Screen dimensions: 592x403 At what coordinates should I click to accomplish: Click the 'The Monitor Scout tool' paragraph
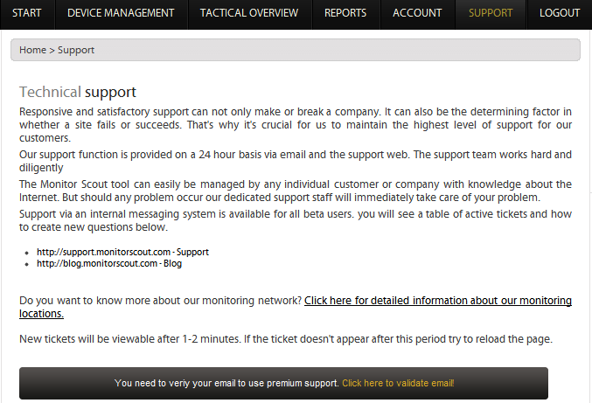click(296, 191)
